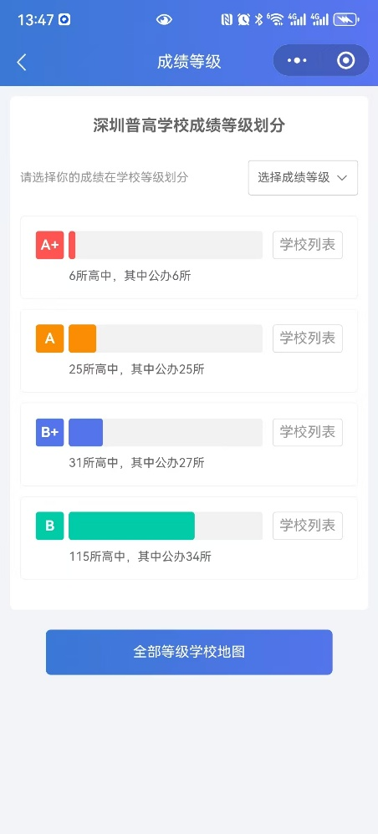Open 学校列表 for B grade

coord(308,526)
